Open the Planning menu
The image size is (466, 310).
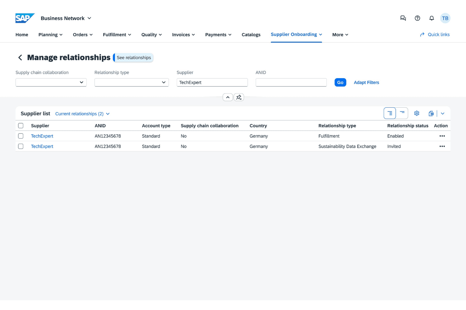coord(50,35)
